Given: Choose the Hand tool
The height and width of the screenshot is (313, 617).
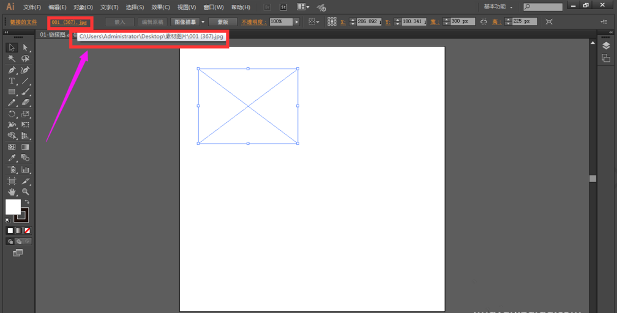Looking at the screenshot, I should tap(12, 192).
